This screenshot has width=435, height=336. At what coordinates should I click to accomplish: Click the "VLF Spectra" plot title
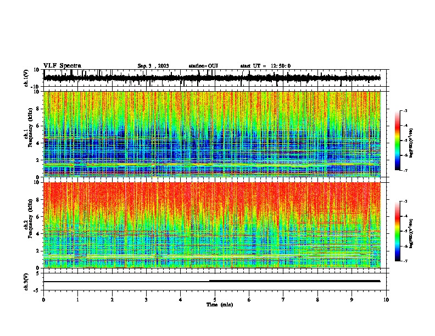coord(62,66)
